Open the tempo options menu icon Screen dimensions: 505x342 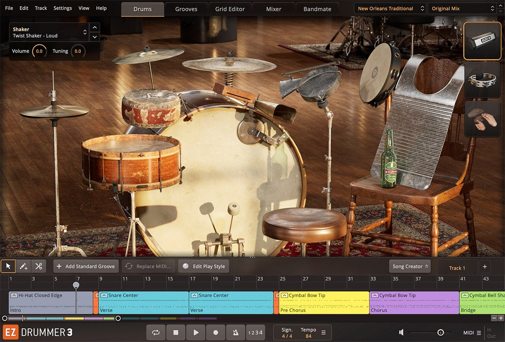point(324,332)
